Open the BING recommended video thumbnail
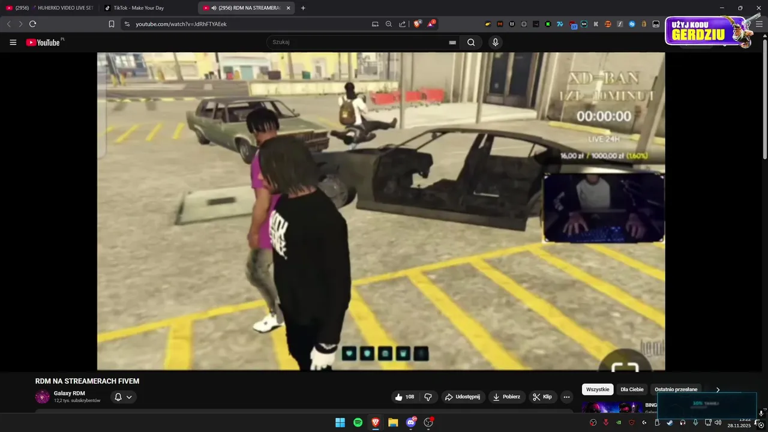 tap(611, 407)
